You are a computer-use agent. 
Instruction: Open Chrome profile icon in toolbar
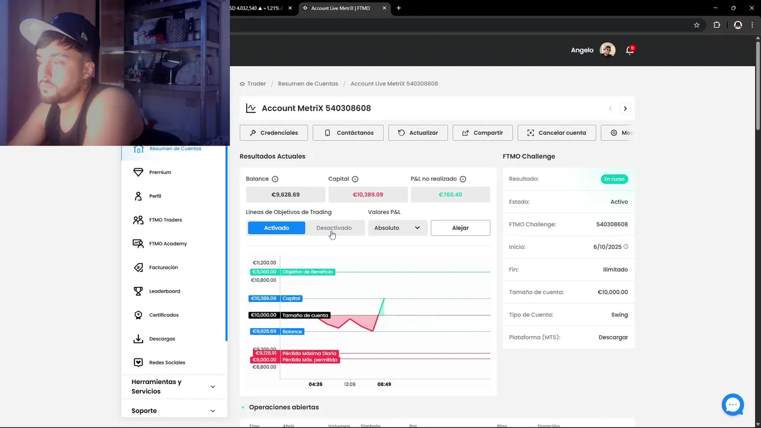738,25
